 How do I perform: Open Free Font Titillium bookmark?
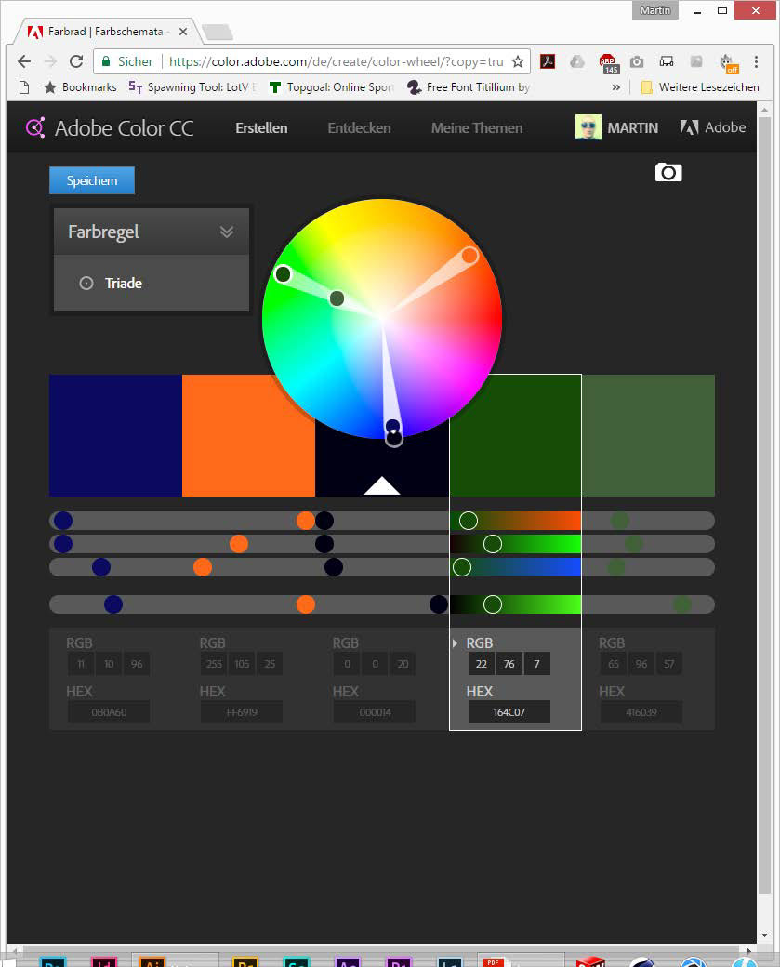(x=469, y=87)
